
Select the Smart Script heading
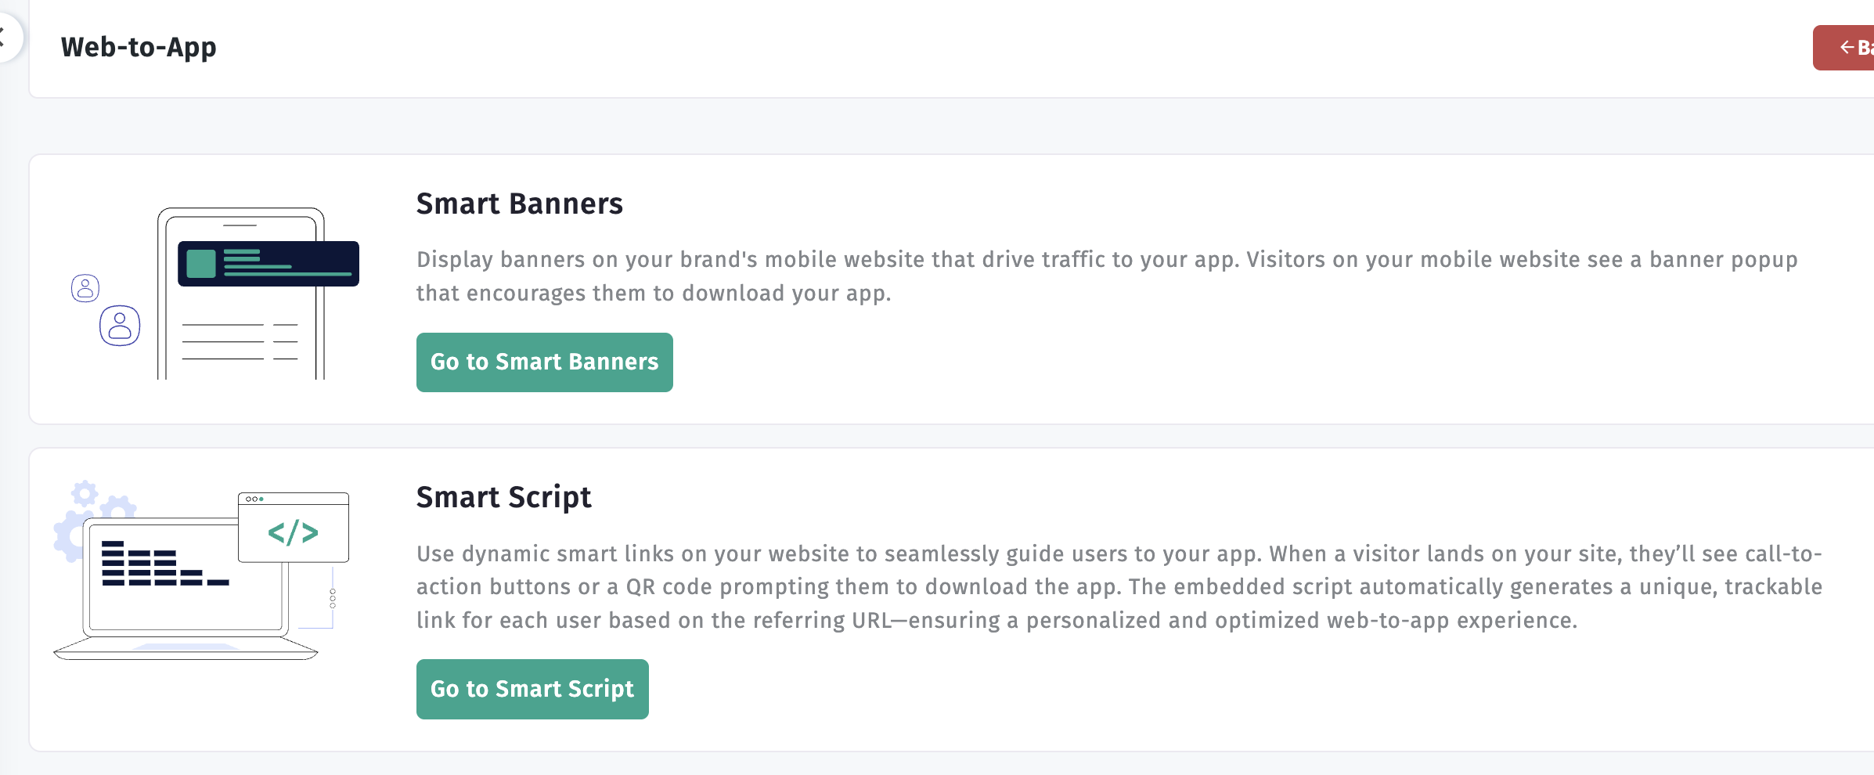click(x=504, y=497)
